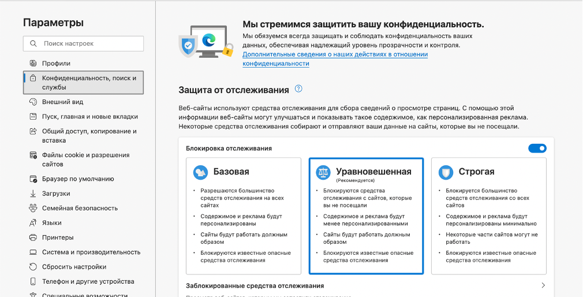583x297 pixels.
Task: Click the Блокировка отслеживания label
Action: pyautogui.click(x=229, y=148)
